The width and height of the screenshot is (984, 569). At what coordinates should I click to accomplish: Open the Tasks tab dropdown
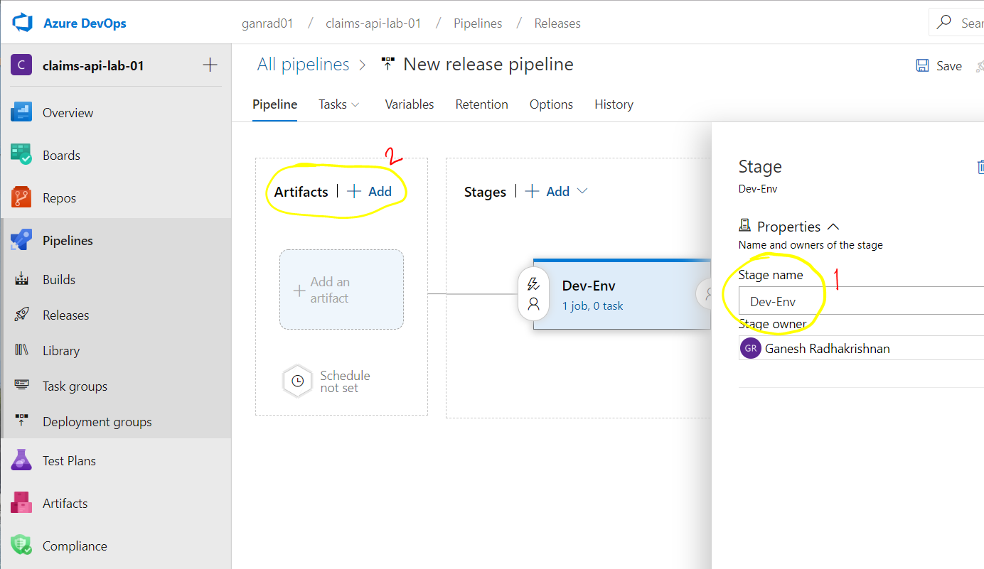click(339, 104)
